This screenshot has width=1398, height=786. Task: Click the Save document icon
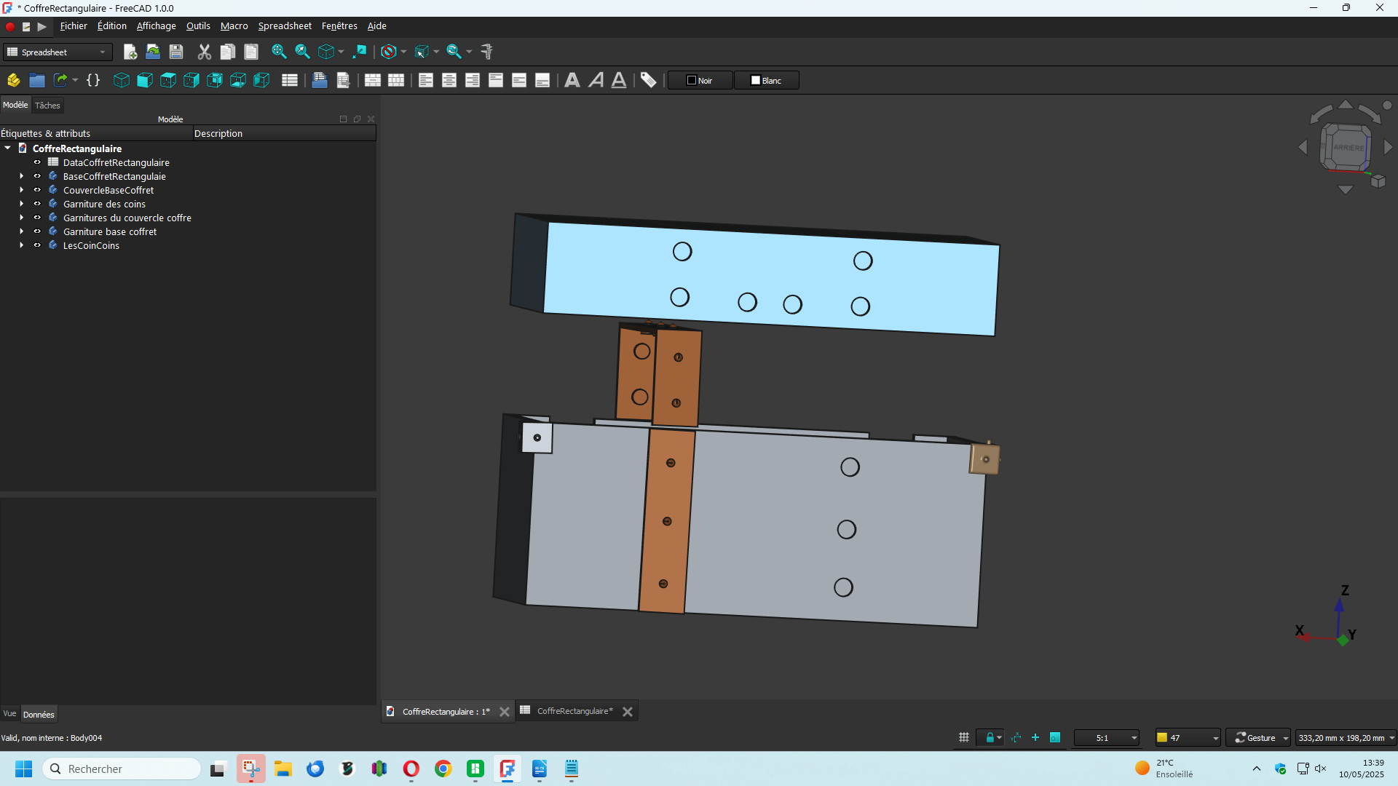point(175,52)
